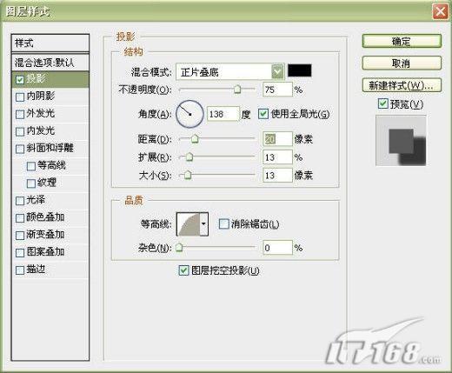
Task: Click the black shadow color swatch
Action: click(x=300, y=70)
